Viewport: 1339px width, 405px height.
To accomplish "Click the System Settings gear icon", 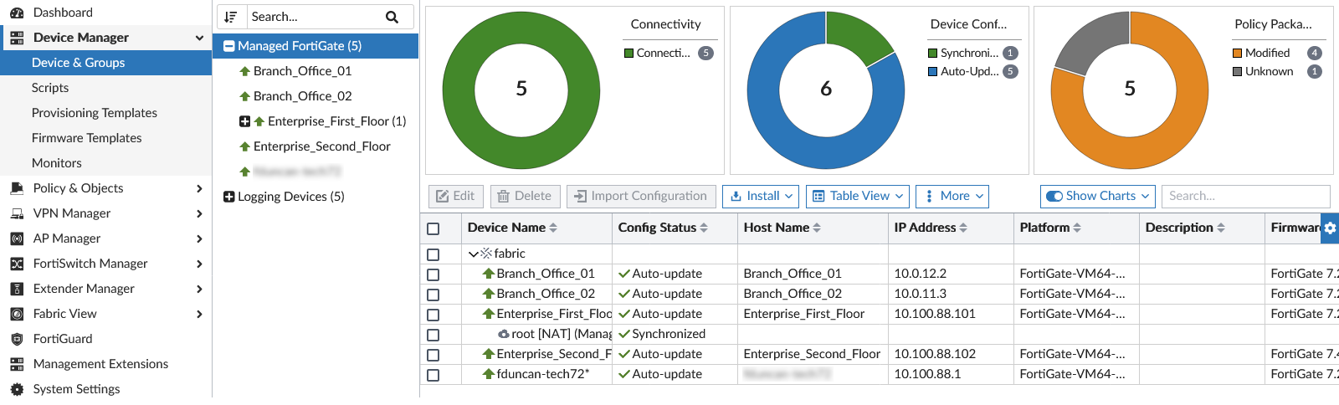I will pyautogui.click(x=17, y=389).
